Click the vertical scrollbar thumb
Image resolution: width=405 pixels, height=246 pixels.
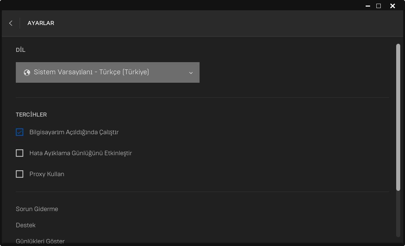398,117
